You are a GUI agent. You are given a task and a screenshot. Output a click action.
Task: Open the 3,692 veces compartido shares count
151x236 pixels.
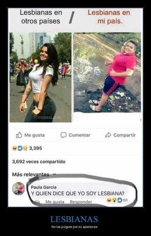[x=39, y=162]
